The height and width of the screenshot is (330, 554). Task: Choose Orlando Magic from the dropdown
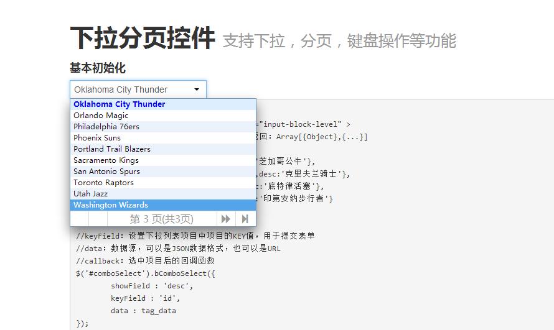click(163, 116)
